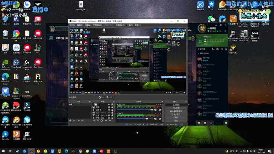
Task: Adjust desktop audio volume slider
Action: 135,119
